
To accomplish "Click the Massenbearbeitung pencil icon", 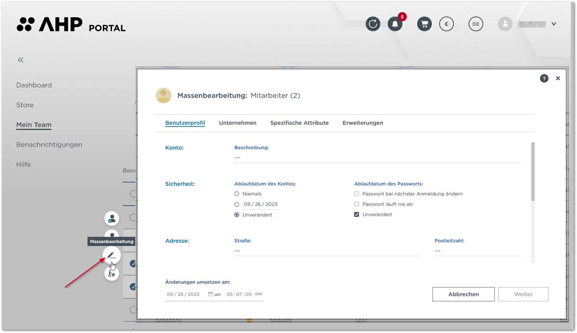I will (x=111, y=255).
